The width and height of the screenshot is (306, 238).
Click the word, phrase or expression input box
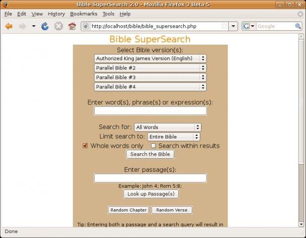pos(150,111)
